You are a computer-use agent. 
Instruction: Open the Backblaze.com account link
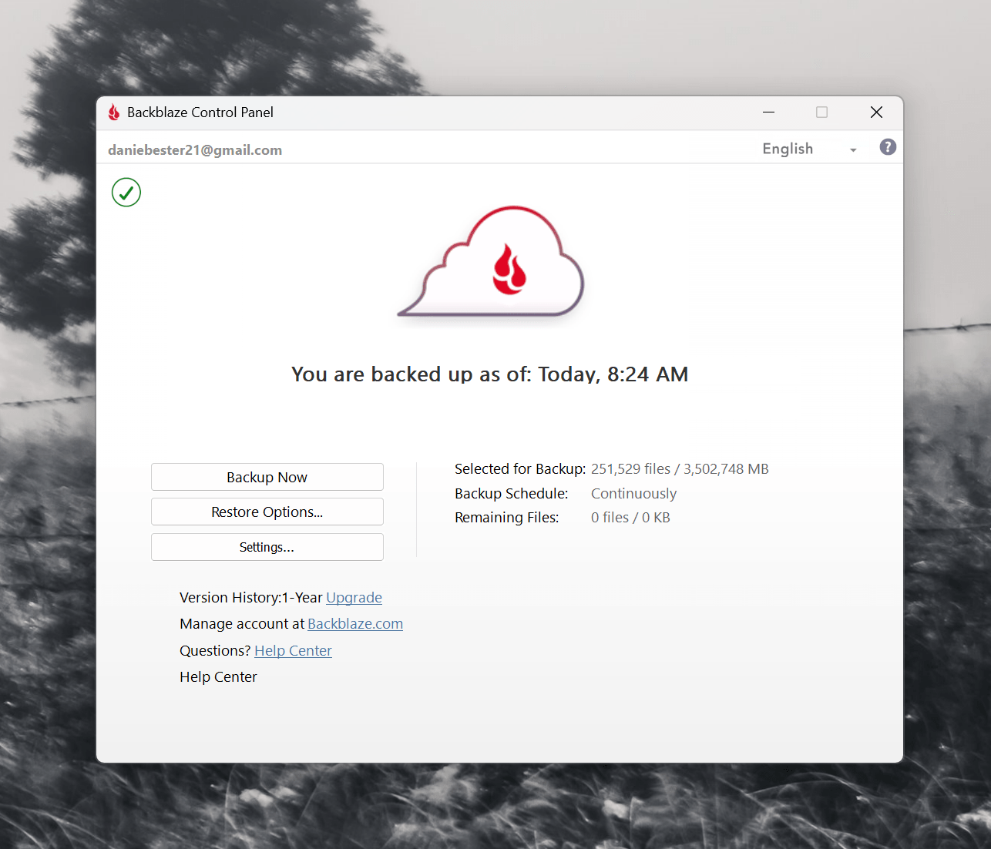pos(355,624)
